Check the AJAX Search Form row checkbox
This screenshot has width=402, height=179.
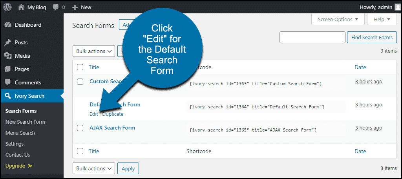pyautogui.click(x=80, y=128)
